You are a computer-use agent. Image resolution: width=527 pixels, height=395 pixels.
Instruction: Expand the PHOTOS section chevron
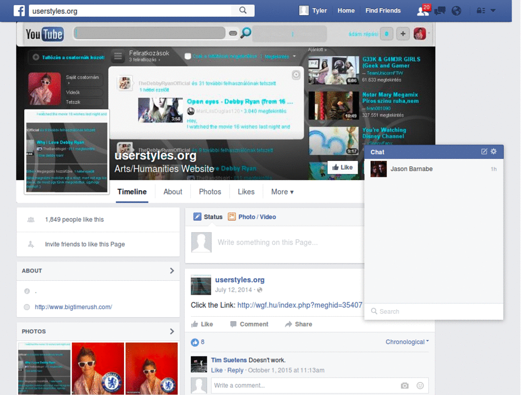click(172, 331)
